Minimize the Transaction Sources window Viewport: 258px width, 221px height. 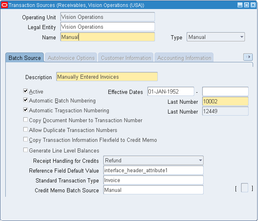[x=240, y=5]
